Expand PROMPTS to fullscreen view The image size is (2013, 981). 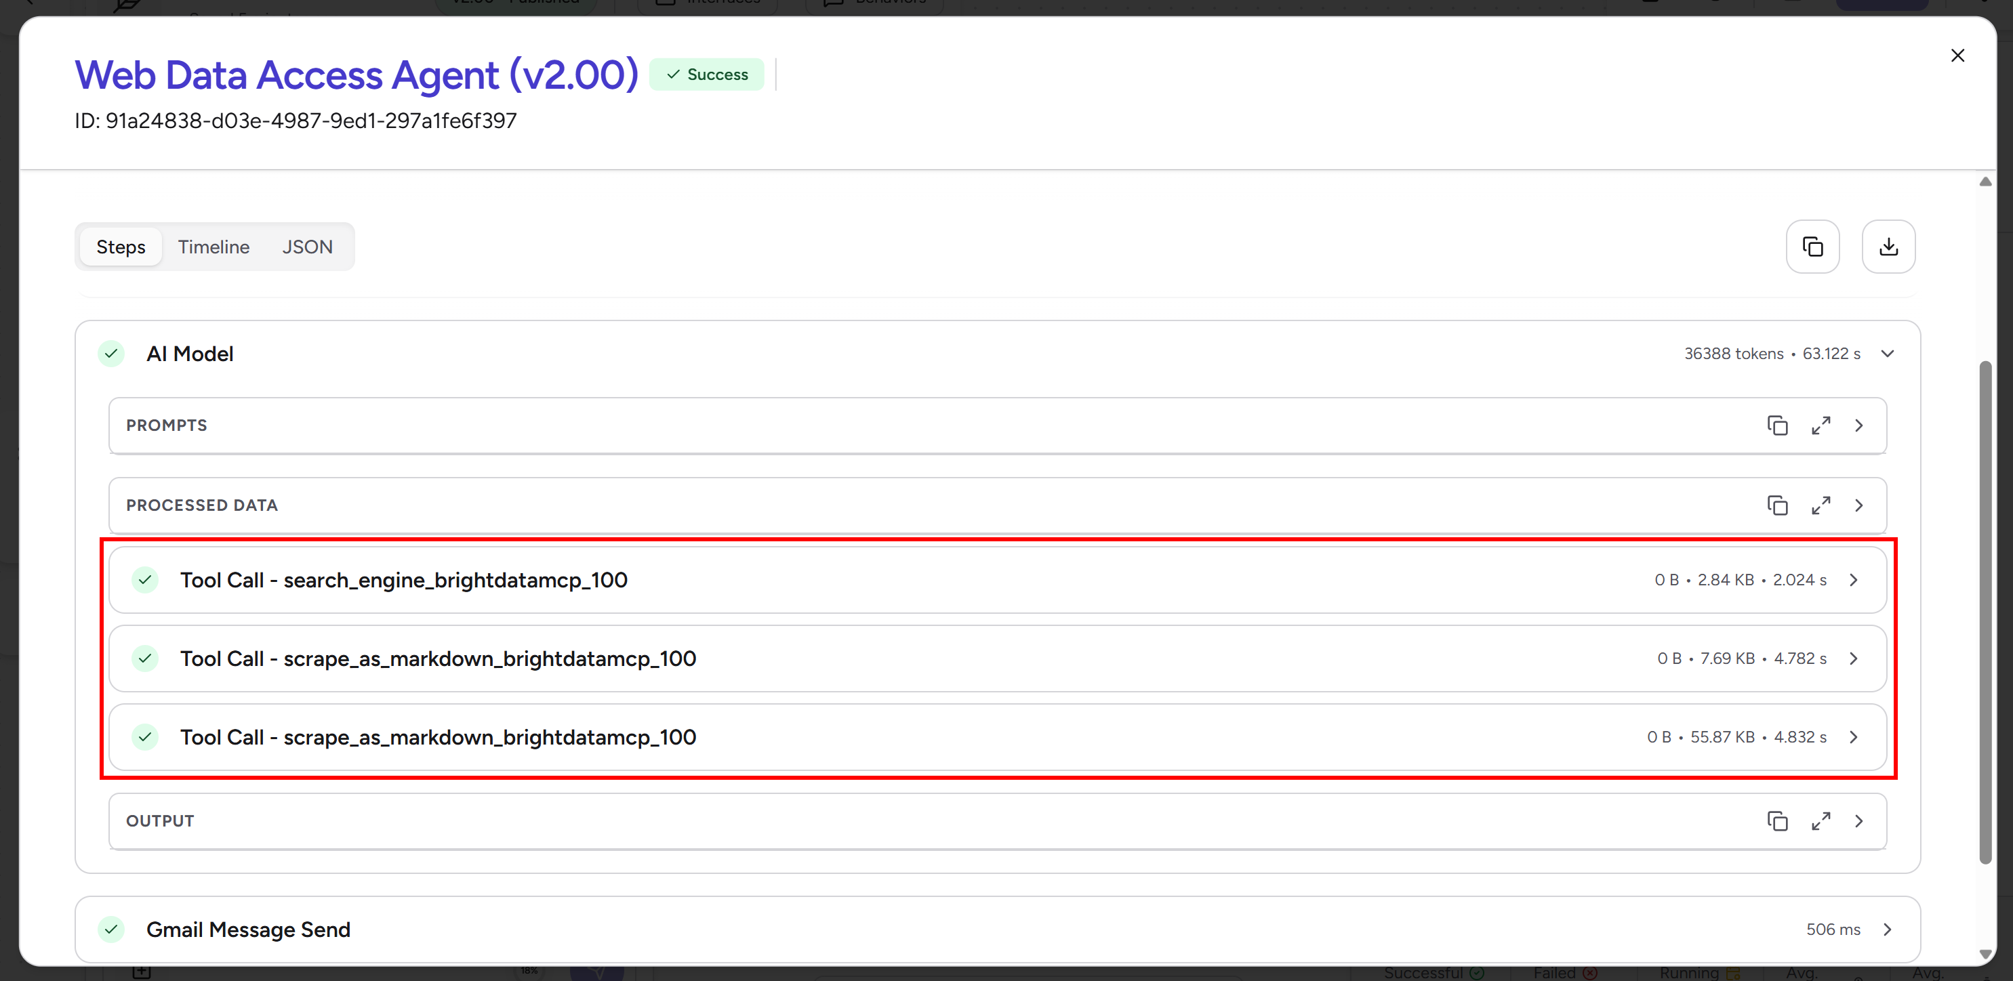click(x=1821, y=425)
